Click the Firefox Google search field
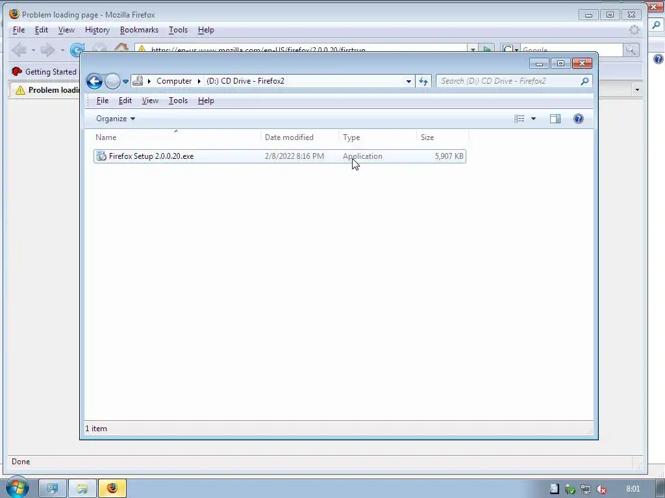The height and width of the screenshot is (498, 665). [x=571, y=49]
